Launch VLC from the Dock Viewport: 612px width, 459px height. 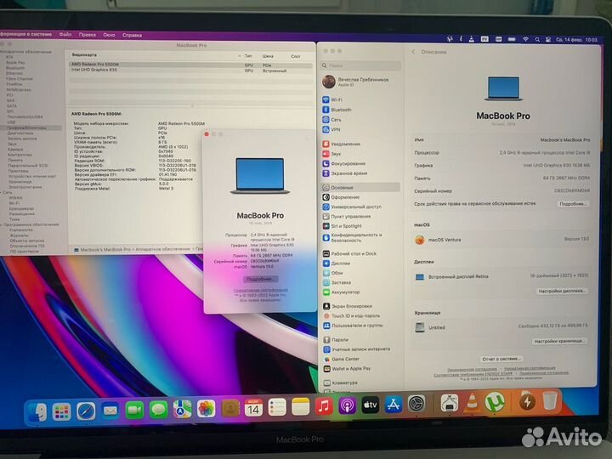tap(472, 403)
